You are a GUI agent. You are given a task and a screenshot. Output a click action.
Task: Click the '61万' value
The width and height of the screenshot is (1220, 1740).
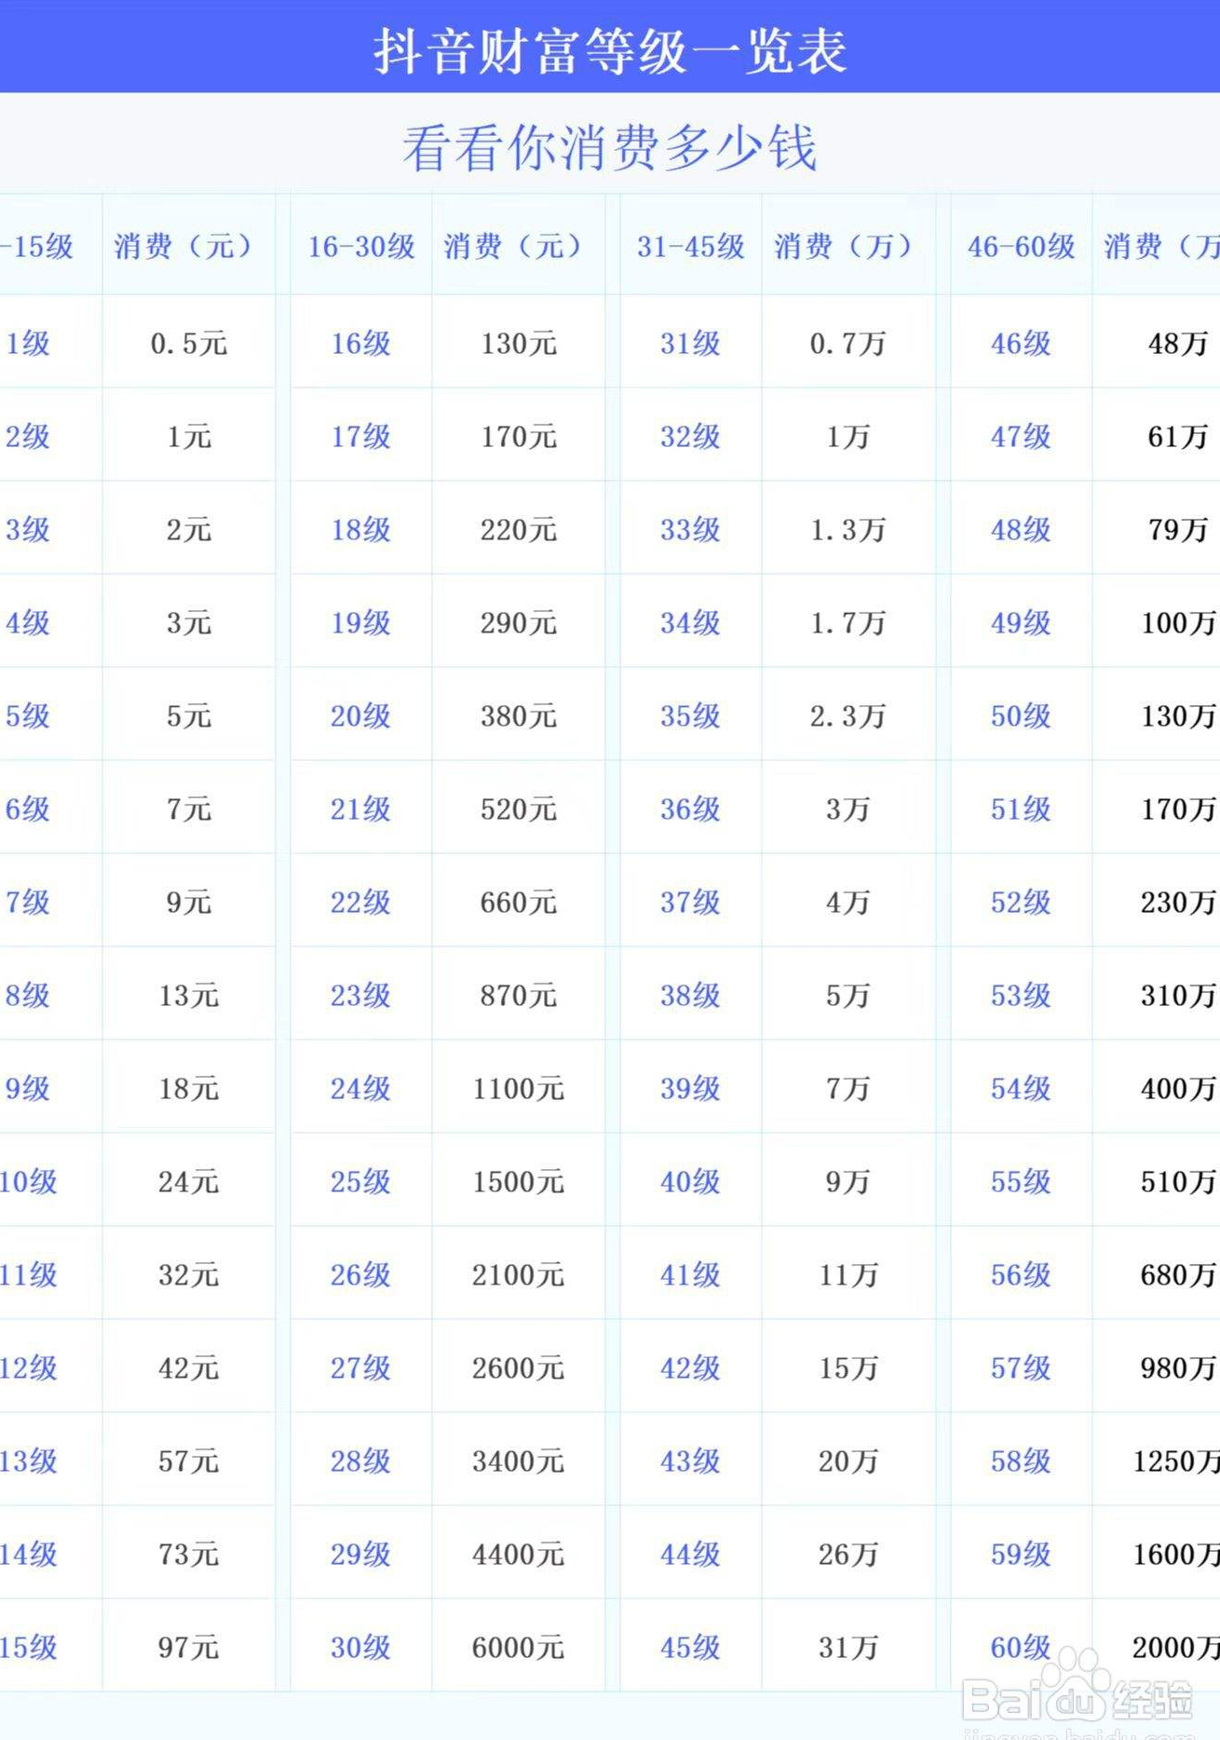click(x=1178, y=437)
